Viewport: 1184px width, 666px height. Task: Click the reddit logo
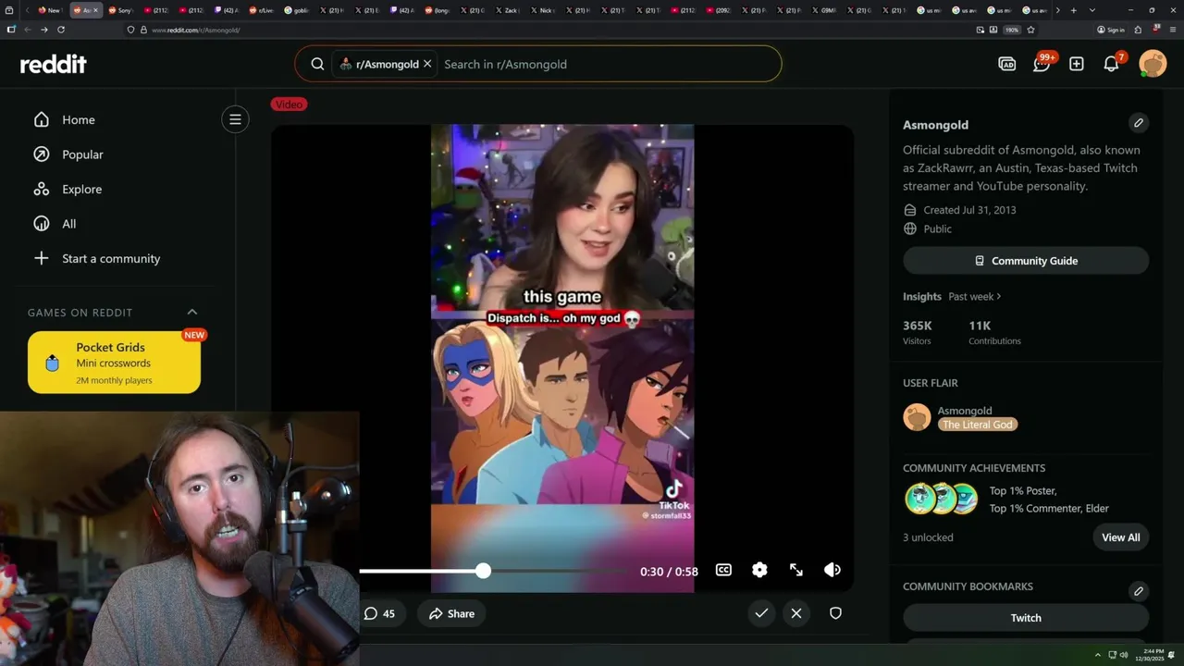(x=54, y=64)
